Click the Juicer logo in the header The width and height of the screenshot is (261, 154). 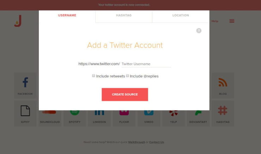click(18, 21)
